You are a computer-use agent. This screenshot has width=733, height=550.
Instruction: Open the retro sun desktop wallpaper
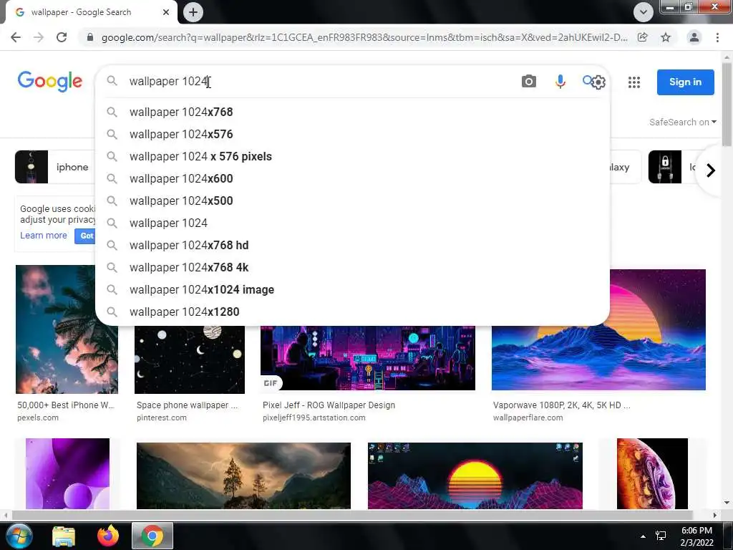click(x=475, y=476)
